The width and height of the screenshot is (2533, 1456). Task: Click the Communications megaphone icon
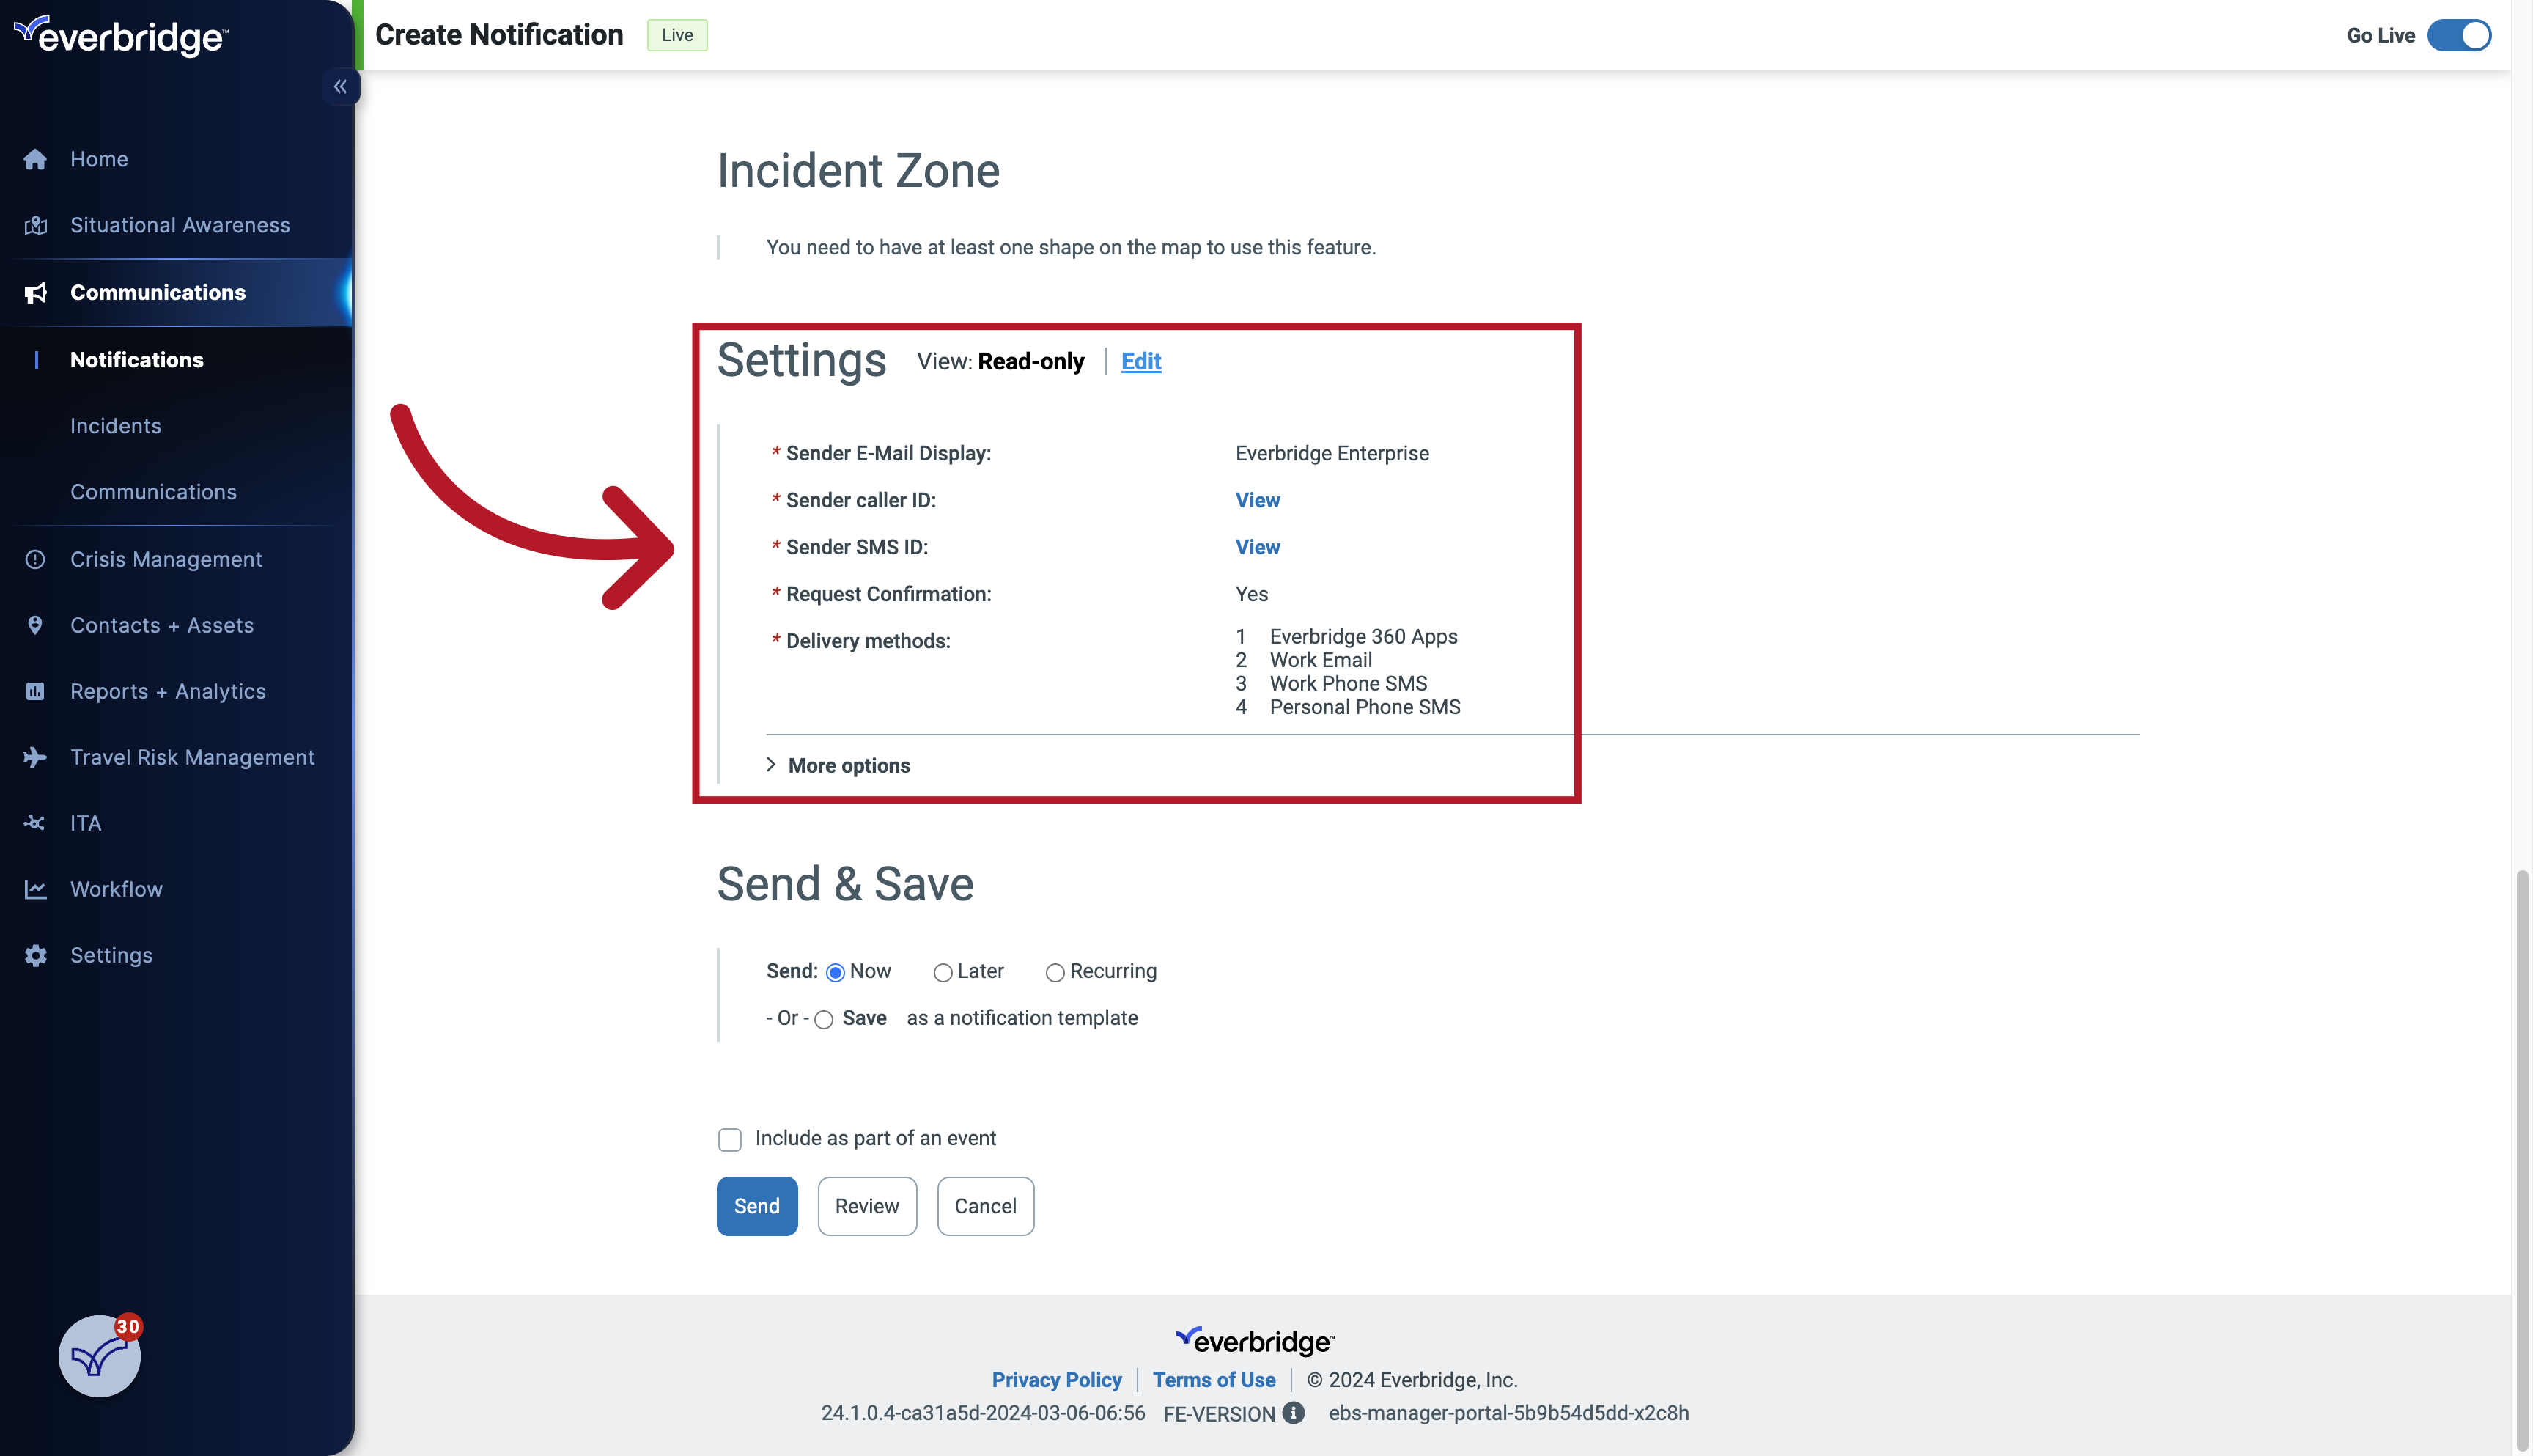pyautogui.click(x=35, y=292)
